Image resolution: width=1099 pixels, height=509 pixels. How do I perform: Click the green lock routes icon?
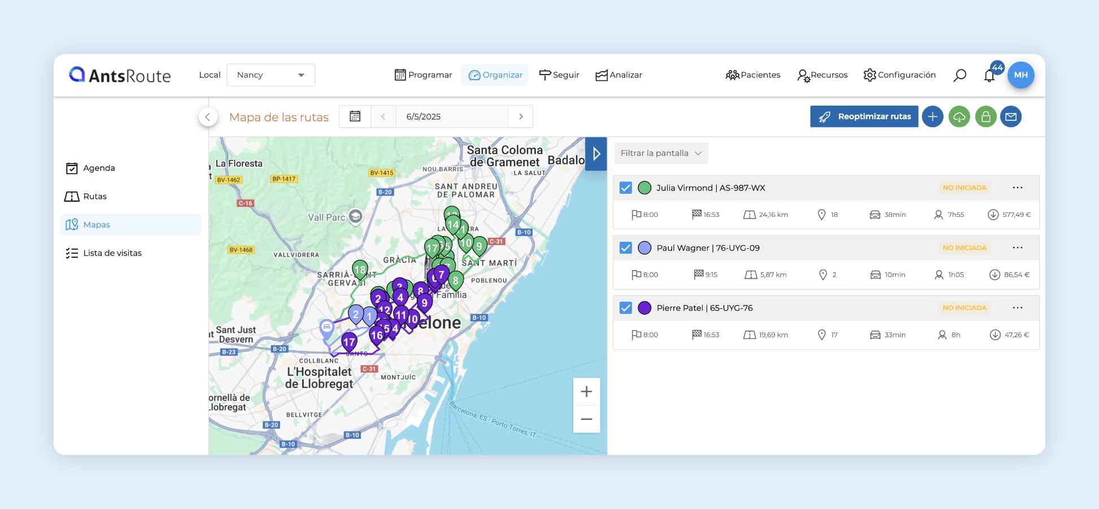pyautogui.click(x=985, y=117)
